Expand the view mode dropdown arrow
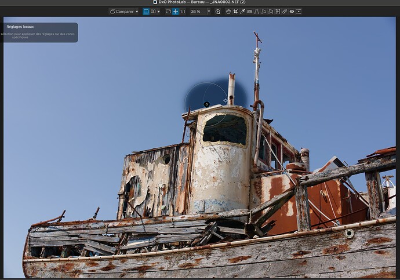 [x=159, y=12]
